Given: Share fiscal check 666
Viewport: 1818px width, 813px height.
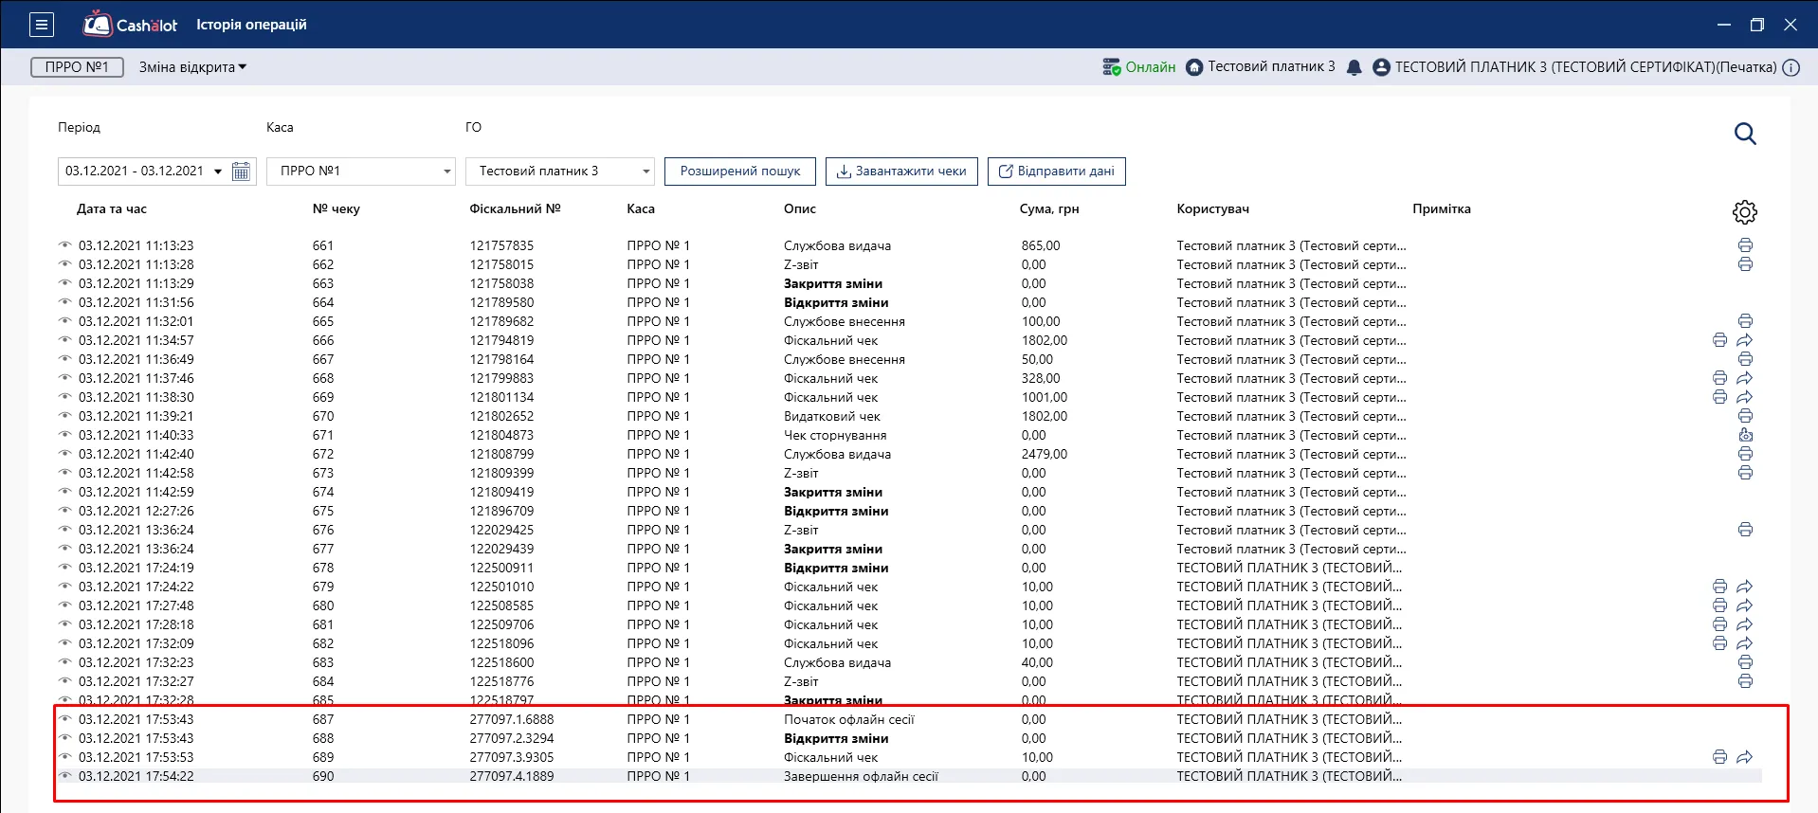Looking at the screenshot, I should (x=1745, y=340).
